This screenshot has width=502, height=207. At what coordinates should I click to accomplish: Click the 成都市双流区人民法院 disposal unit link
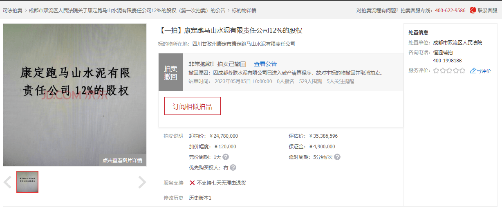(x=457, y=43)
